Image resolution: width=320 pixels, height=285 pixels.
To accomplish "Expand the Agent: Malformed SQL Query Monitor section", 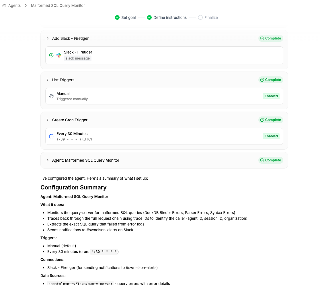I will coord(48,160).
